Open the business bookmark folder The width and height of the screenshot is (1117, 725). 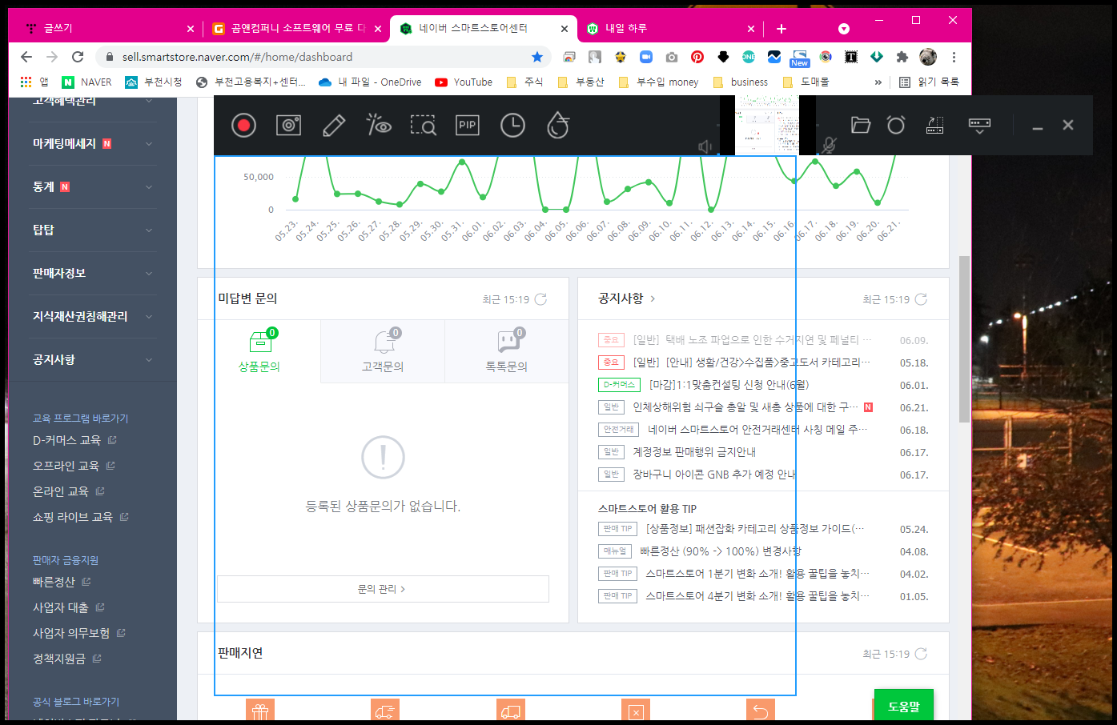(x=740, y=82)
